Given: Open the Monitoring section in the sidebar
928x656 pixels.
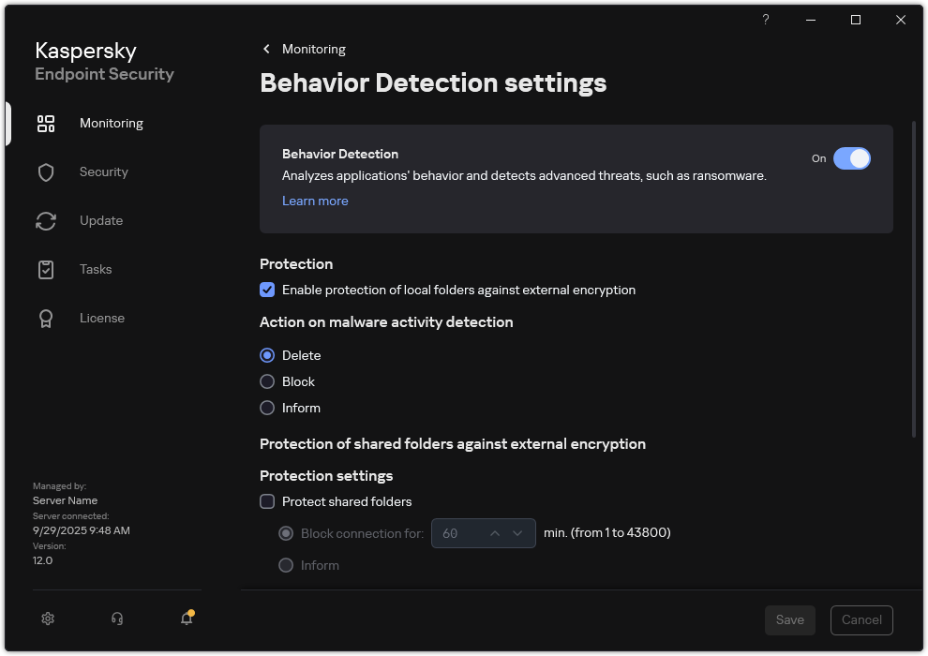Looking at the screenshot, I should [111, 123].
